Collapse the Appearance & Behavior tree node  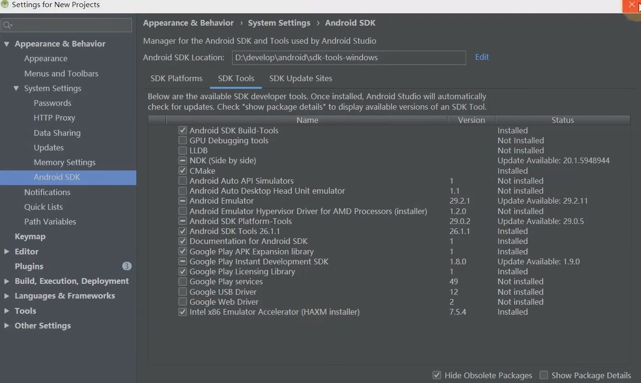(x=7, y=44)
